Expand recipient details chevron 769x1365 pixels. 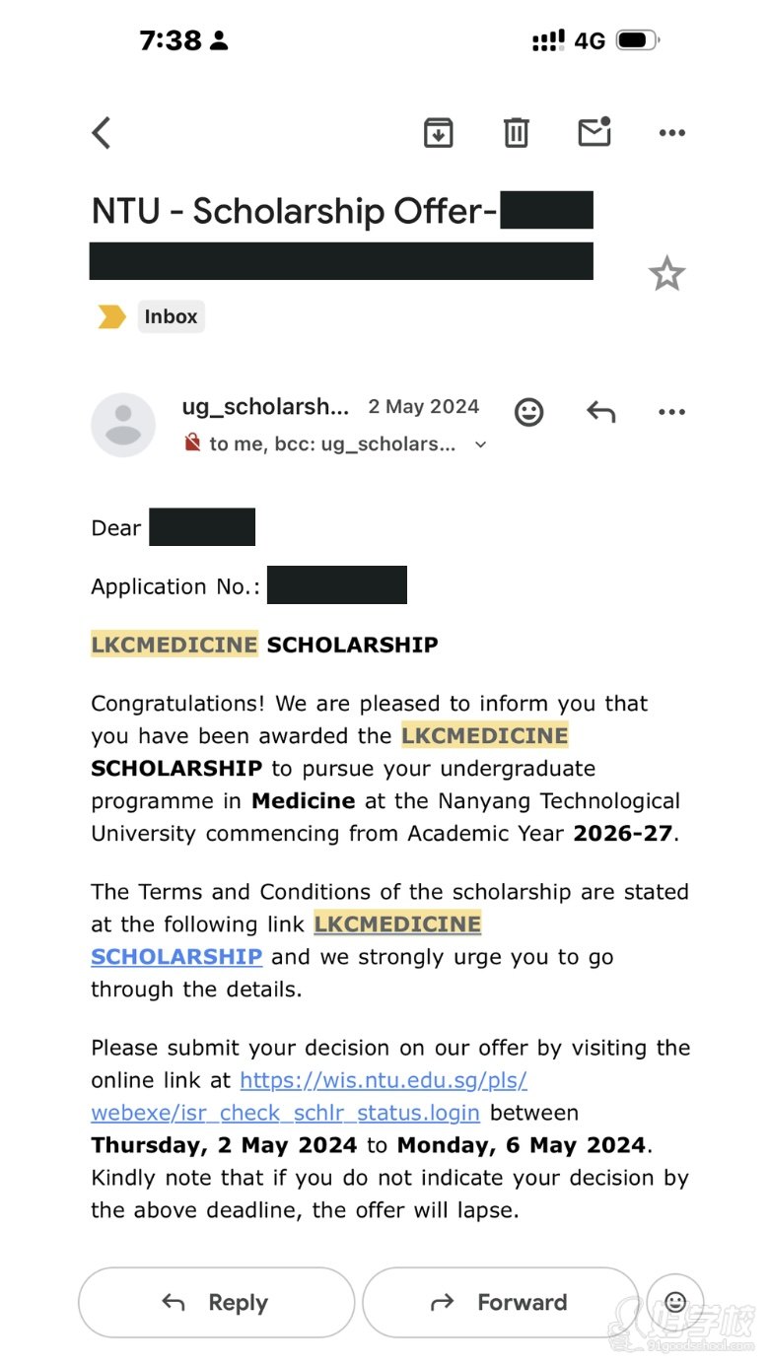(x=481, y=444)
